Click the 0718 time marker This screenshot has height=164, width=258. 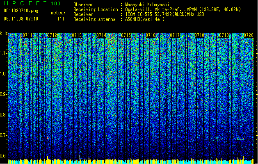point(199,35)
